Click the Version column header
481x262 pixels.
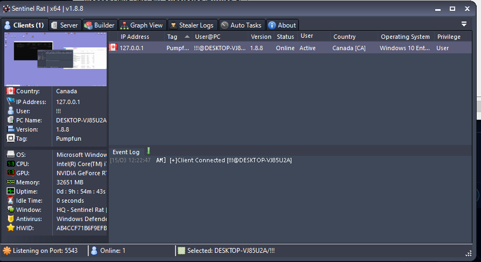click(261, 37)
